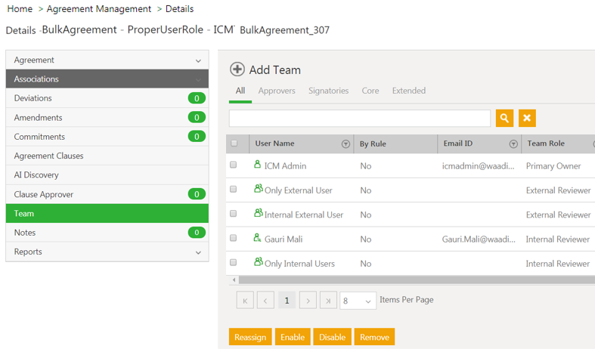
Task: Click into the team search text field
Action: point(360,118)
